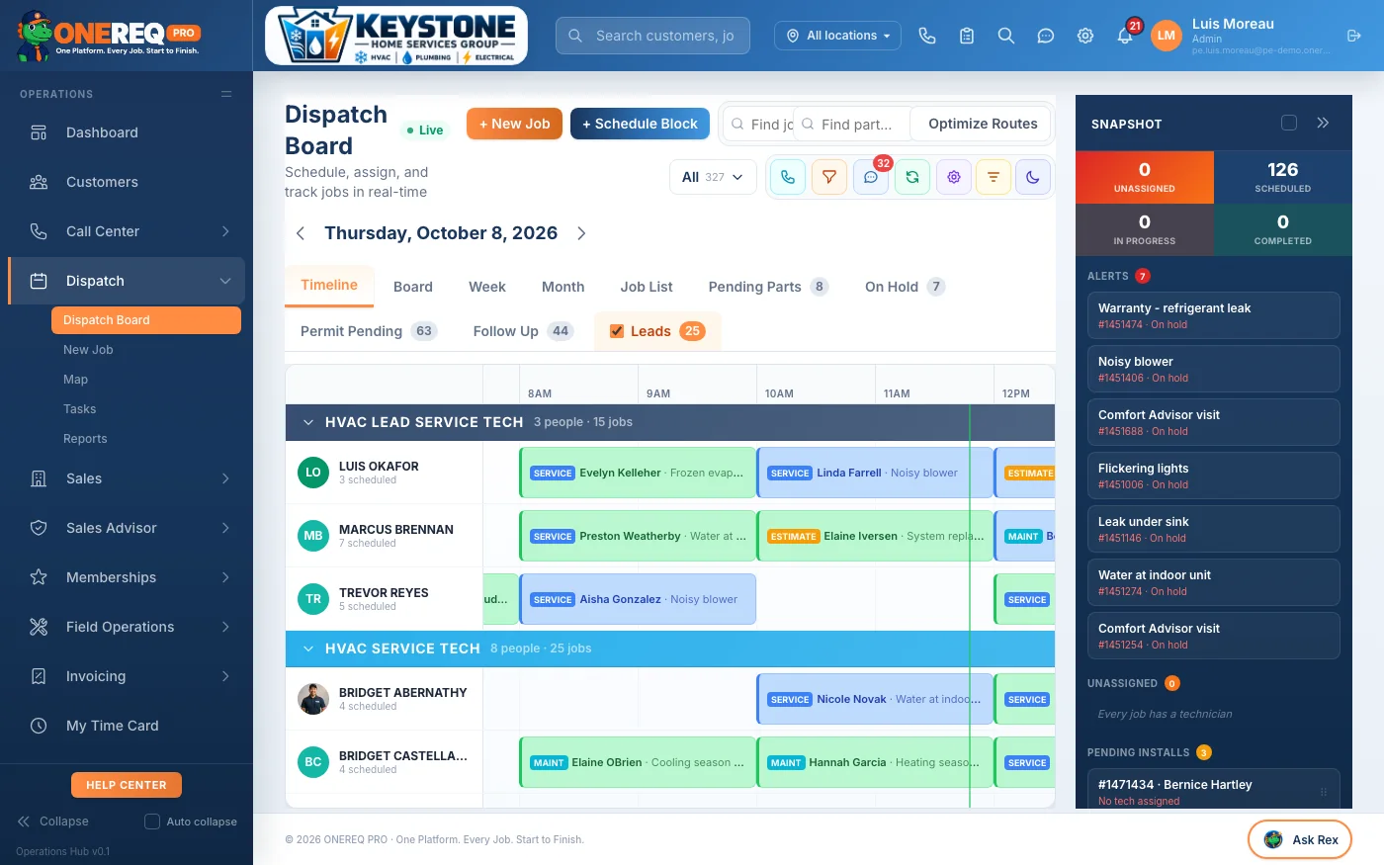The image size is (1384, 865).
Task: Click the purple gear icon in dispatch toolbar
Action: pos(954,177)
